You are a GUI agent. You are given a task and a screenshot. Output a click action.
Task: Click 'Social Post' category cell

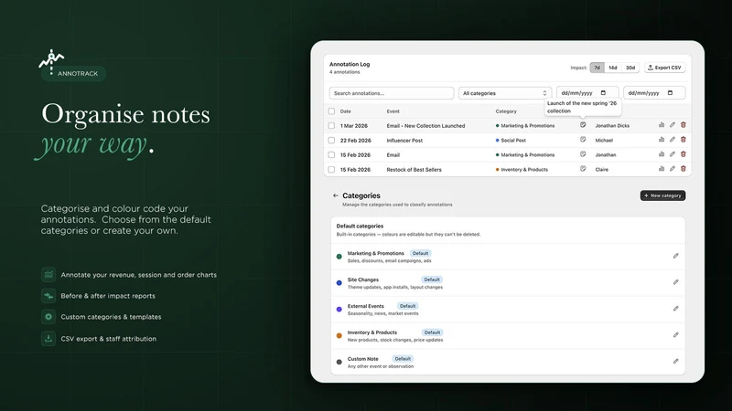click(x=511, y=141)
